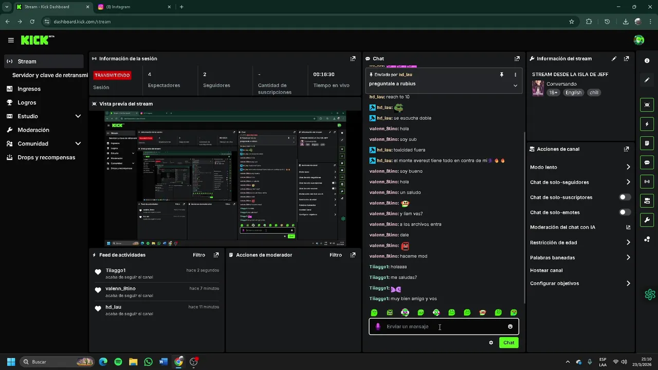Open the browser tab list dropdown
658x370 pixels.
[x=7, y=7]
